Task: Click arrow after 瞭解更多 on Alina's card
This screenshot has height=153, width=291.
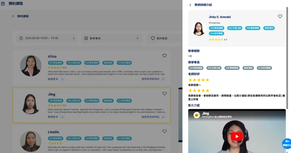Action: tap(62, 79)
